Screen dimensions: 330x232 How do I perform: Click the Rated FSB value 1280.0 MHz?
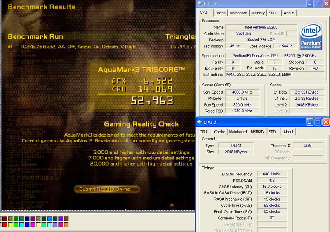(242, 111)
